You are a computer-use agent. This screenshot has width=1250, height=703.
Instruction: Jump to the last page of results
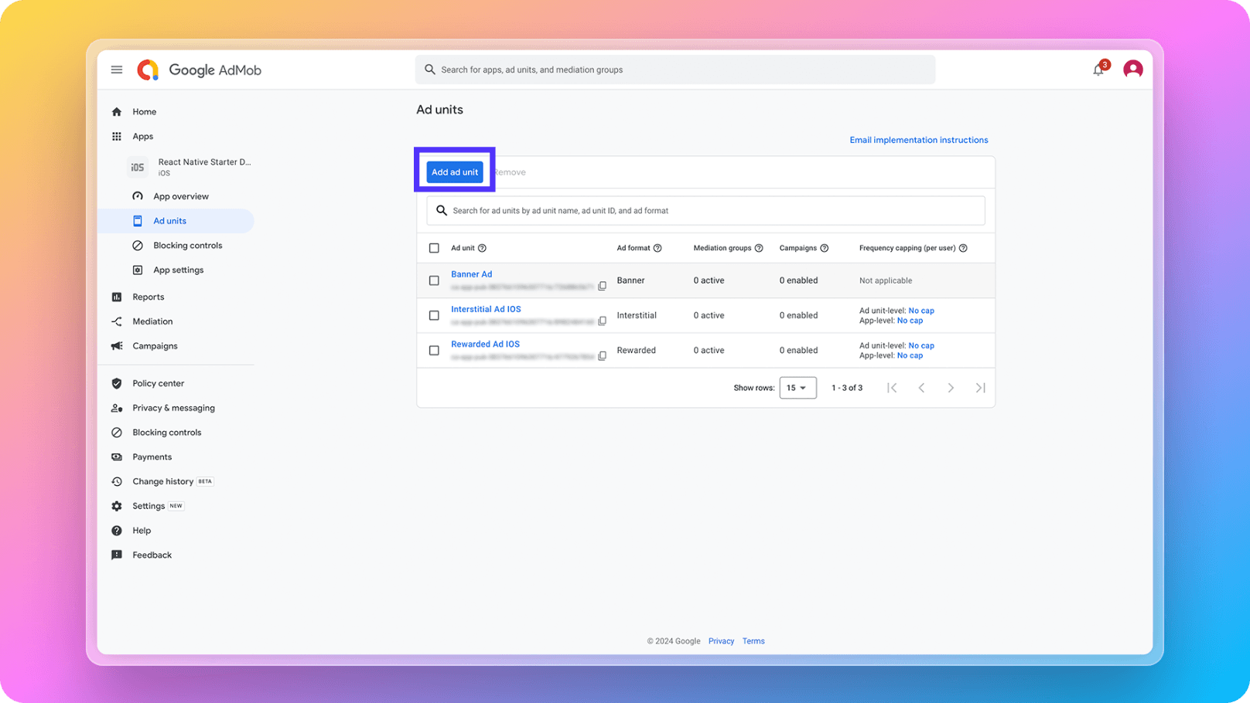[980, 388]
